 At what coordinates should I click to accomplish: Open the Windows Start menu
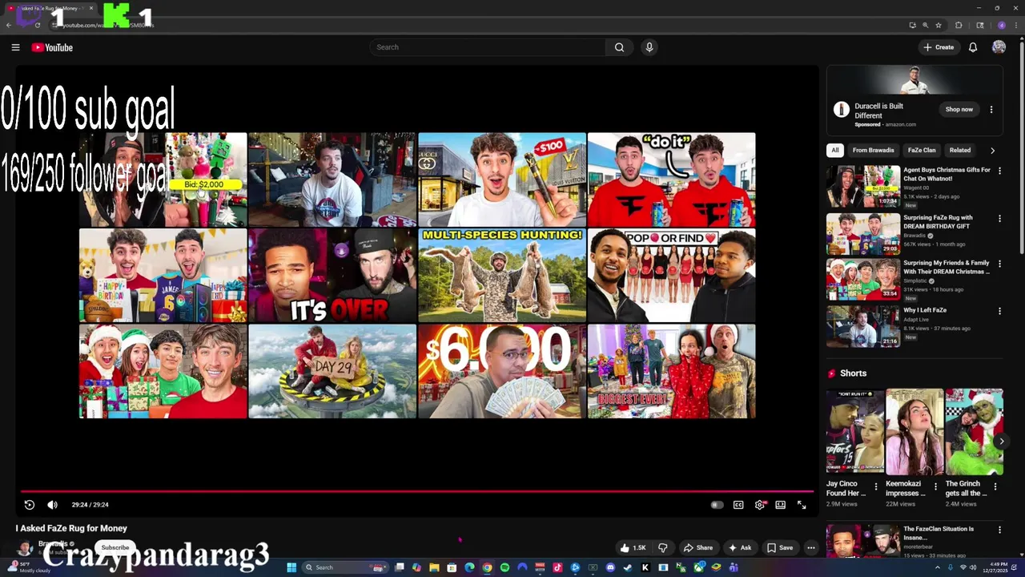291,567
